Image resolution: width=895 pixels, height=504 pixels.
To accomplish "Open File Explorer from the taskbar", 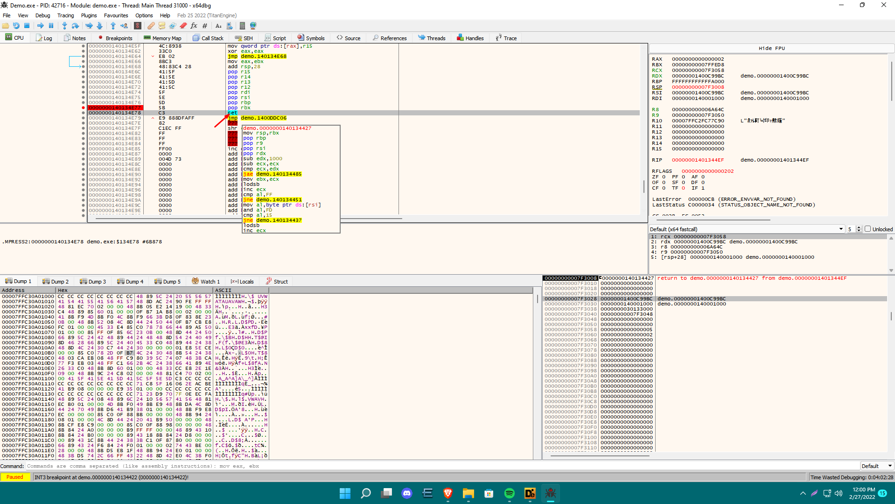I will click(x=468, y=493).
